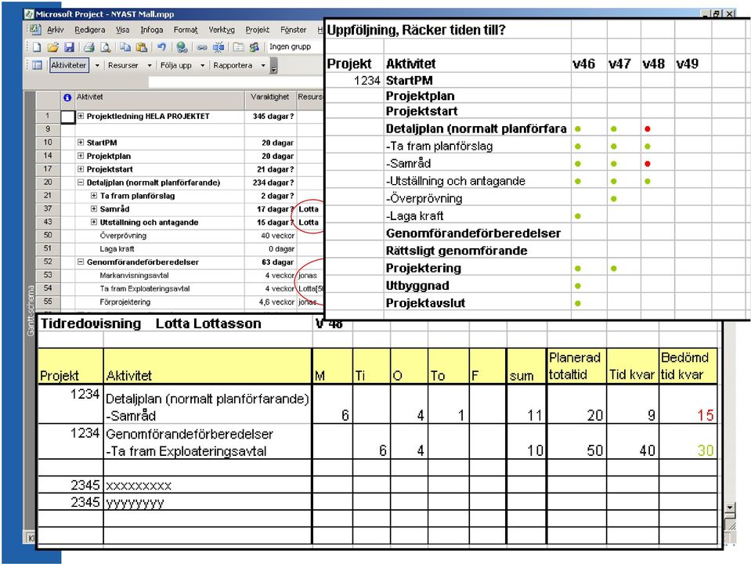Expand the Projektstart summary task

point(81,169)
